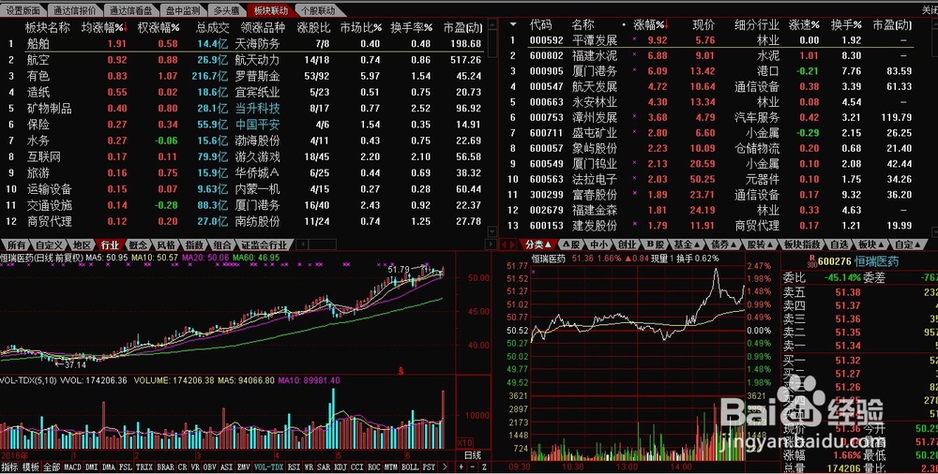938x474 pixels.
Task: Expand the 板块▲ tab menu
Action: pos(871,244)
